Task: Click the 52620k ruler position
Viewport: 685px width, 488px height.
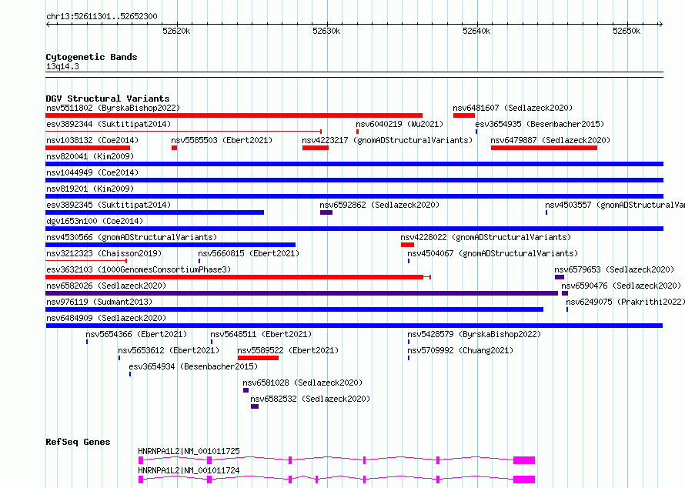Action: (176, 31)
